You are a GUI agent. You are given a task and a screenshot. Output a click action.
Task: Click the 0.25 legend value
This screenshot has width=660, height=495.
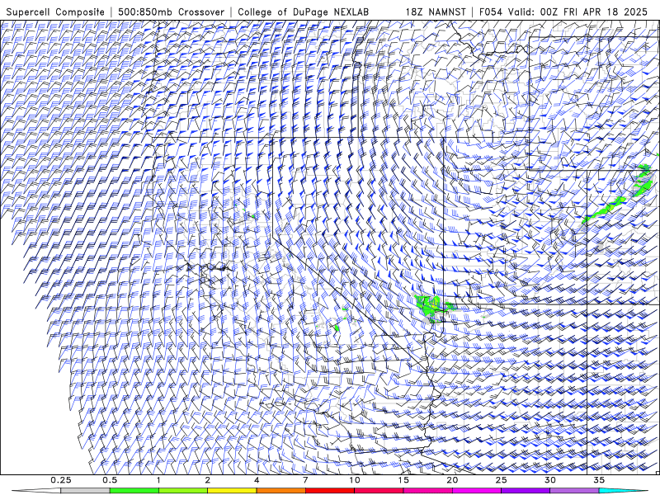click(60, 480)
